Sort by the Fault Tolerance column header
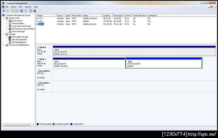This screenshot has width=218, height=138. coord(139,15)
